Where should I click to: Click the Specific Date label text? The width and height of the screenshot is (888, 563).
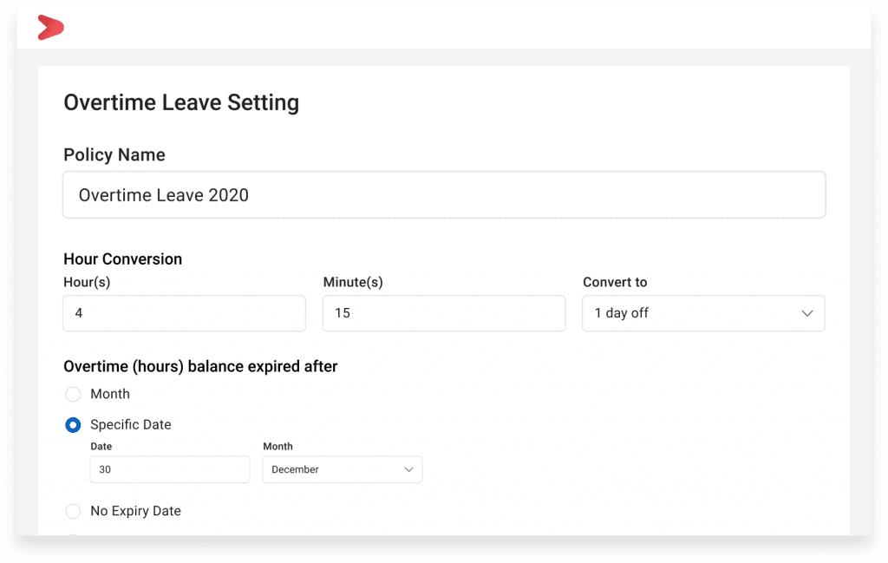coord(131,424)
